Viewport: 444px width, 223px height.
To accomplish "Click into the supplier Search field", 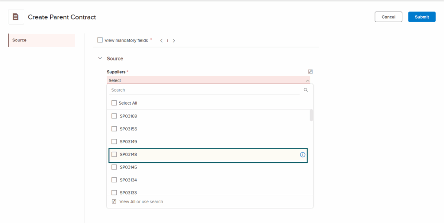I will click(204, 90).
